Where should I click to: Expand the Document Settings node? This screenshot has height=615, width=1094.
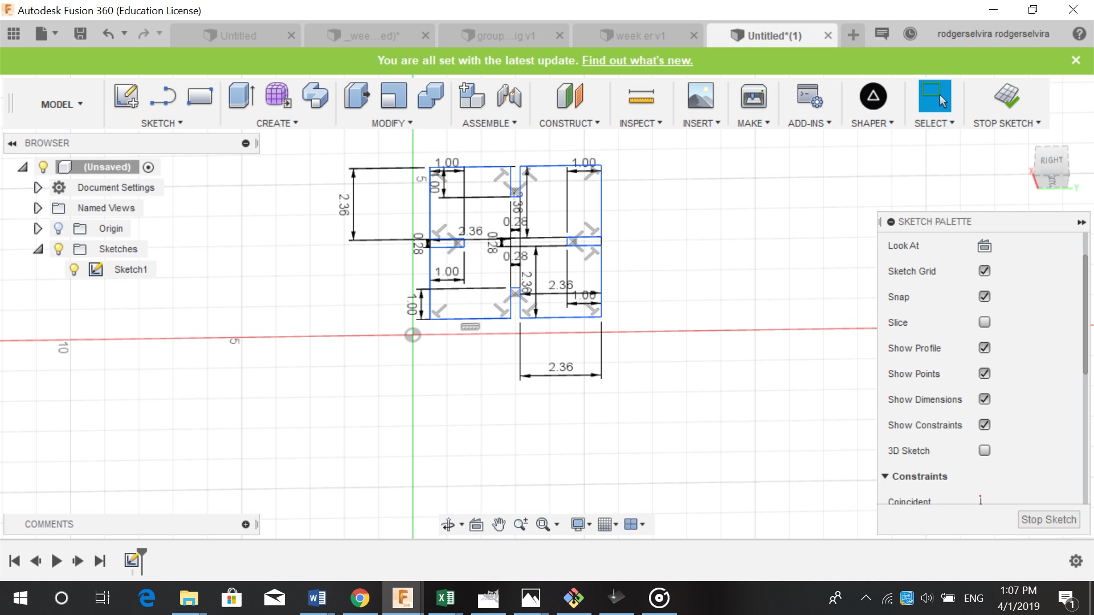[x=38, y=187]
